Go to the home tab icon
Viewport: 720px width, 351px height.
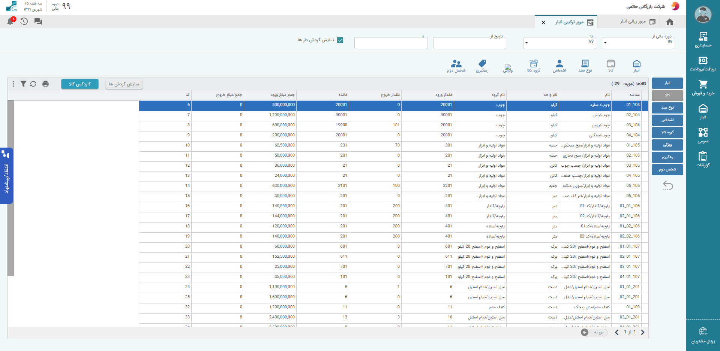click(x=670, y=22)
